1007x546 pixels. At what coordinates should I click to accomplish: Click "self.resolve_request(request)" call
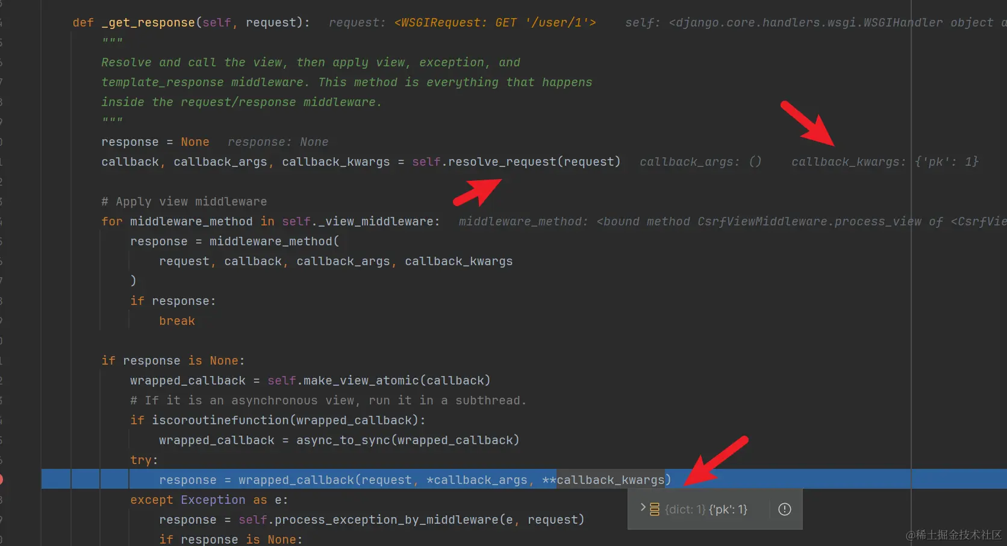click(516, 162)
